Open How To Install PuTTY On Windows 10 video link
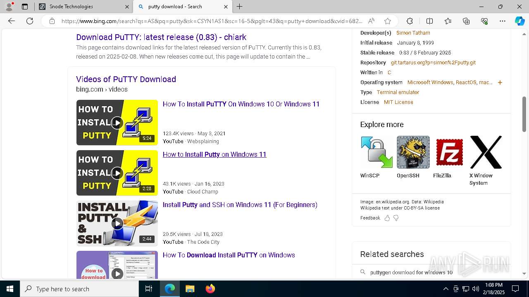Viewport: 529px width, 297px height. coord(241,104)
